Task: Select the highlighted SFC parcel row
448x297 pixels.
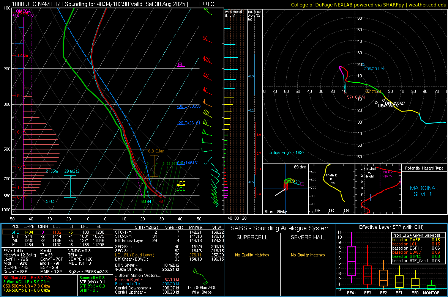Action: coord(57,232)
